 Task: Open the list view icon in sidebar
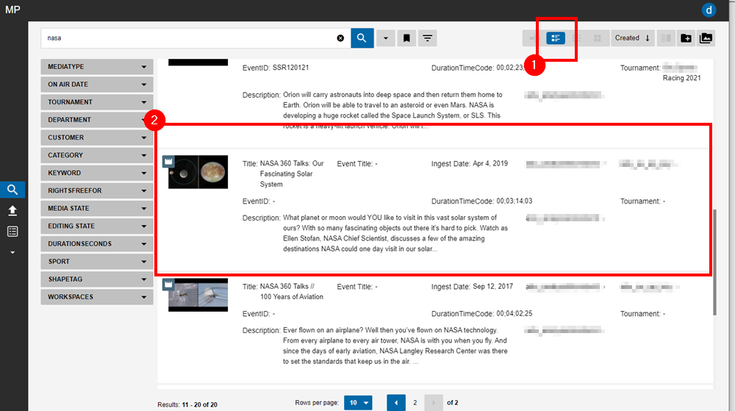coord(12,232)
